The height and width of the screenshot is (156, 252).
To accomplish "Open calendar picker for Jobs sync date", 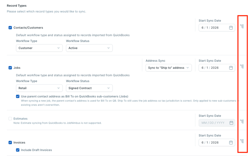I will point(231,68).
